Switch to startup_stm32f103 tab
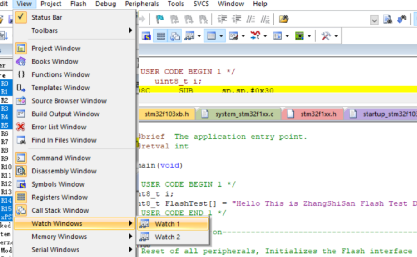 [382, 114]
